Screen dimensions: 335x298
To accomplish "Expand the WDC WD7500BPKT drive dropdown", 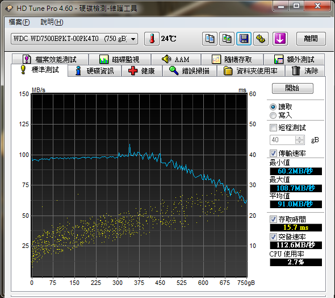I will 74,39.
